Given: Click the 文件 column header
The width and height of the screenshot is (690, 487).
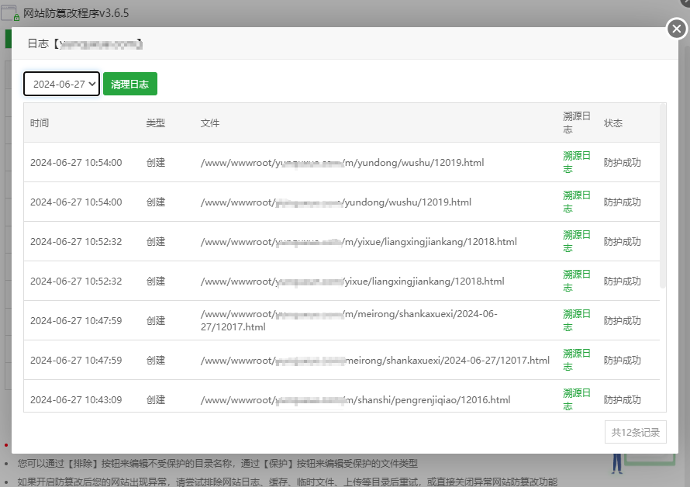Looking at the screenshot, I should tap(210, 123).
